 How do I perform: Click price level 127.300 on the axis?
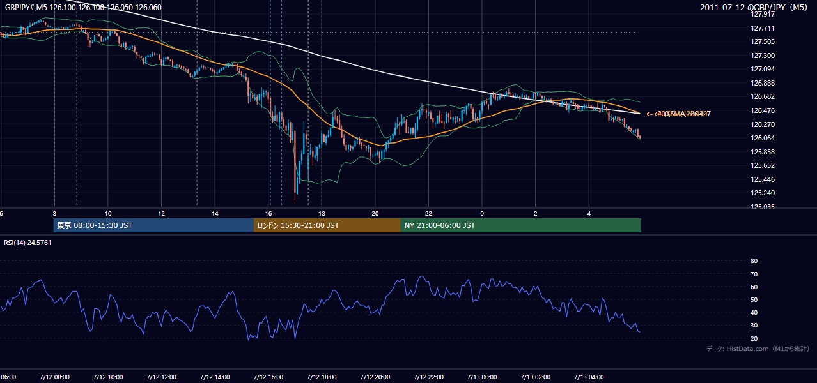[x=762, y=56]
